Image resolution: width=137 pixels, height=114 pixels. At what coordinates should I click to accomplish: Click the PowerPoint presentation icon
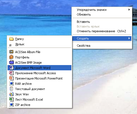(x=11, y=78)
